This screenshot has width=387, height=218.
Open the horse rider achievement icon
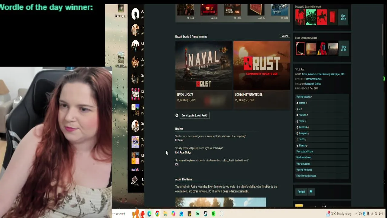click(322, 17)
